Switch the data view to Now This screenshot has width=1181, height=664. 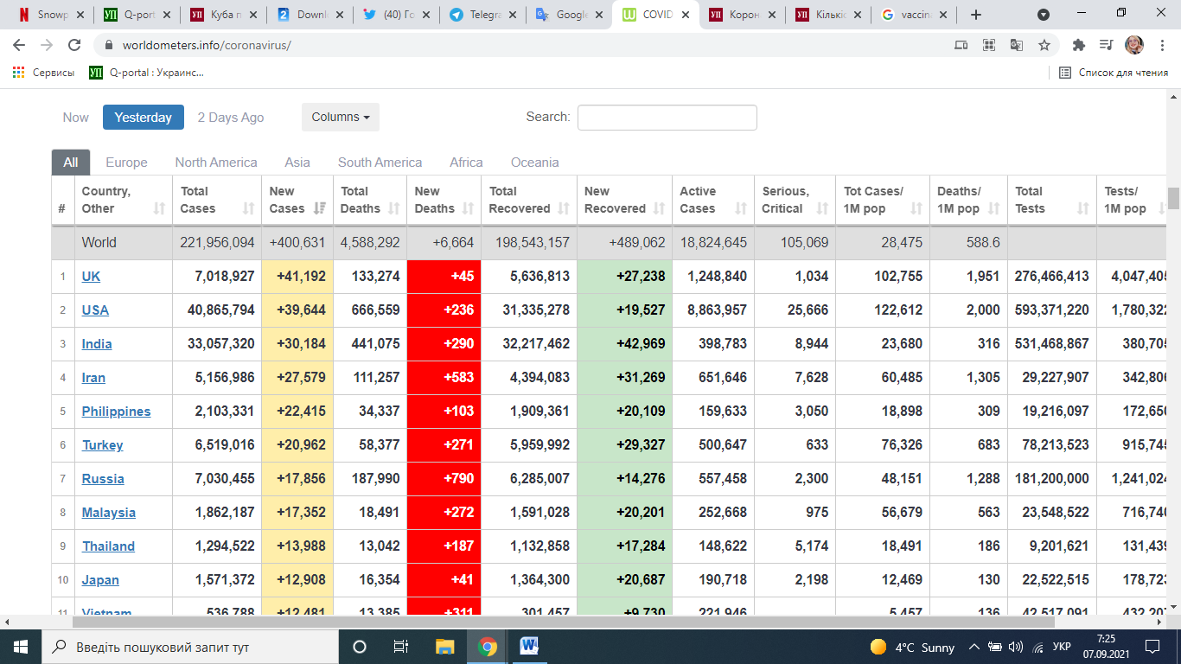click(x=75, y=118)
